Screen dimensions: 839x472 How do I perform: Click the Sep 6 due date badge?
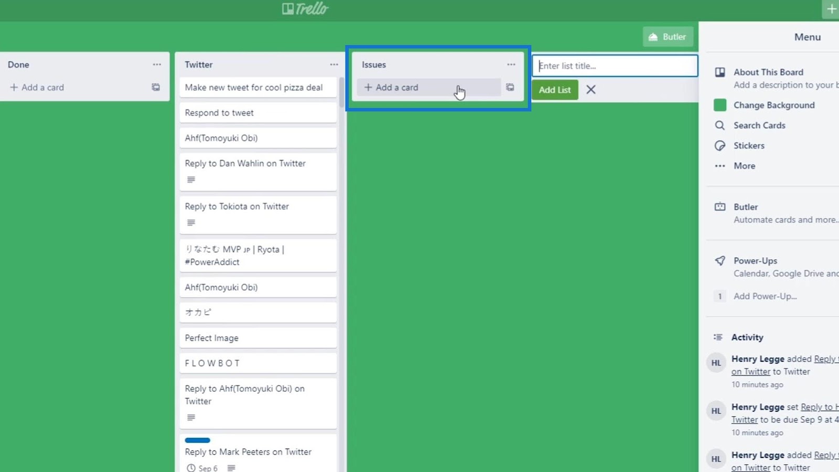coord(202,468)
